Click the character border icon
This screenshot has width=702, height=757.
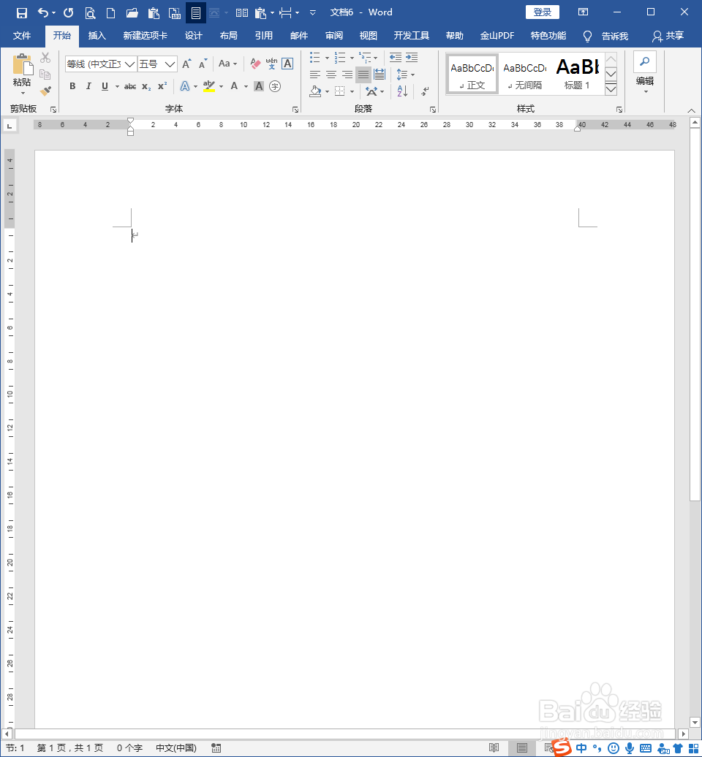287,64
